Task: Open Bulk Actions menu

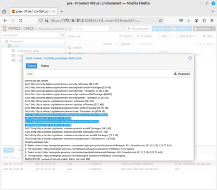Action: 188,36
